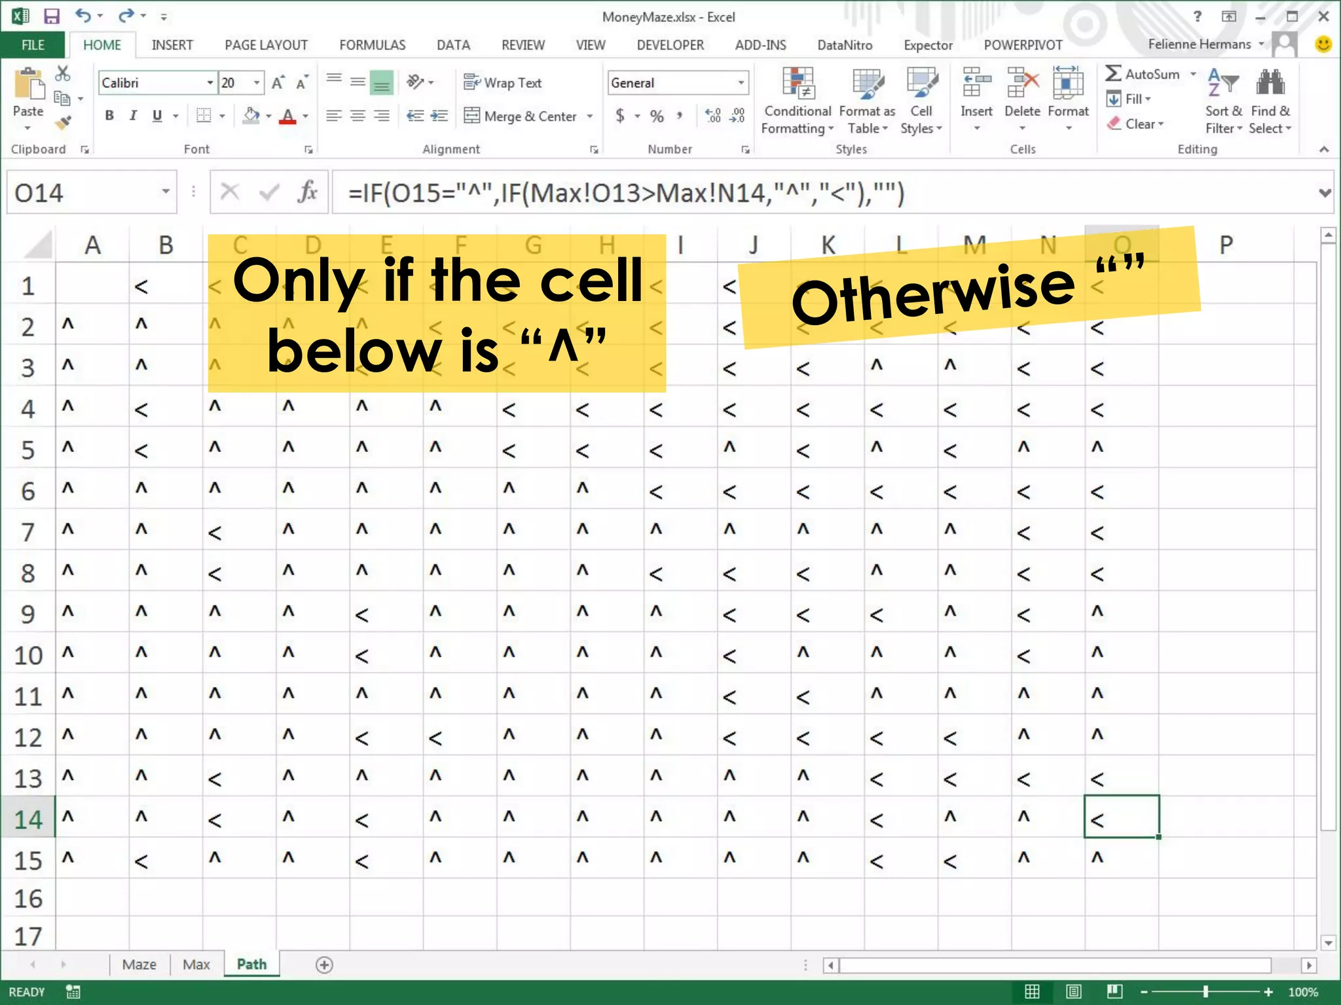Click Sort & Filter
The image size is (1341, 1005).
pos(1223,101)
